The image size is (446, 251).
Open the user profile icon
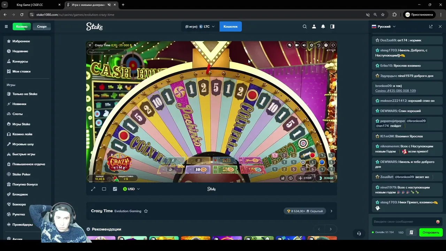(x=314, y=26)
